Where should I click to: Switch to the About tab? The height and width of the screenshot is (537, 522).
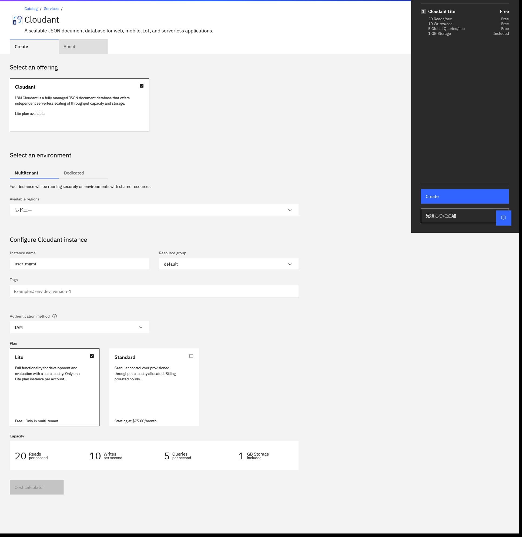tap(83, 47)
